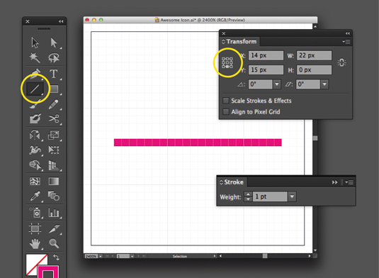Click the magenta stroke color swatch
The image size is (379, 278).
48,272
